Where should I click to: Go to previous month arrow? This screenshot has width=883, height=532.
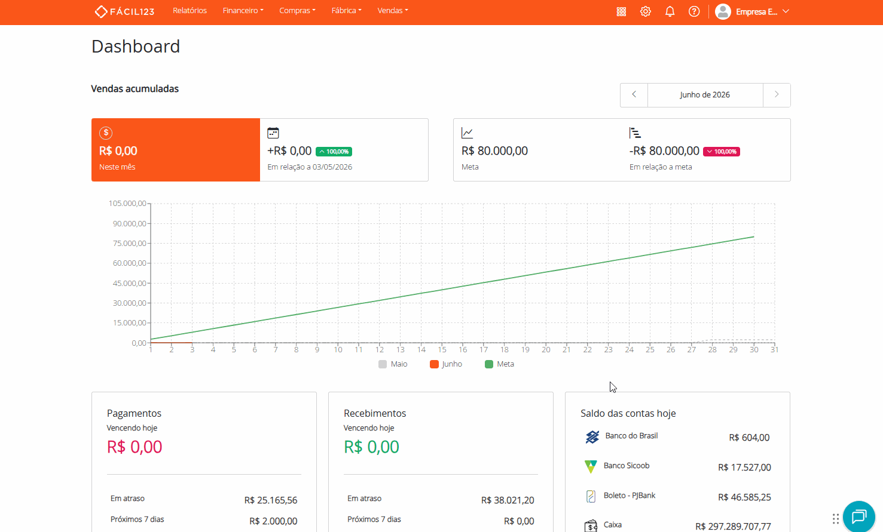pos(634,95)
